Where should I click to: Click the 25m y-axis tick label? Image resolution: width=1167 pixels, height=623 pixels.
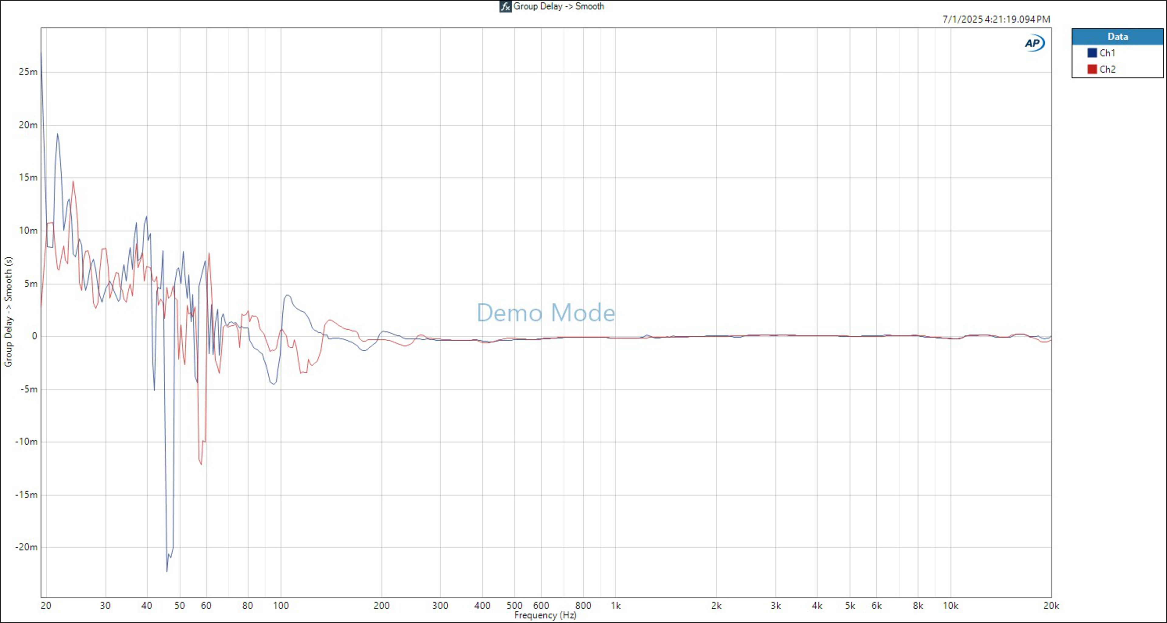[x=28, y=72]
